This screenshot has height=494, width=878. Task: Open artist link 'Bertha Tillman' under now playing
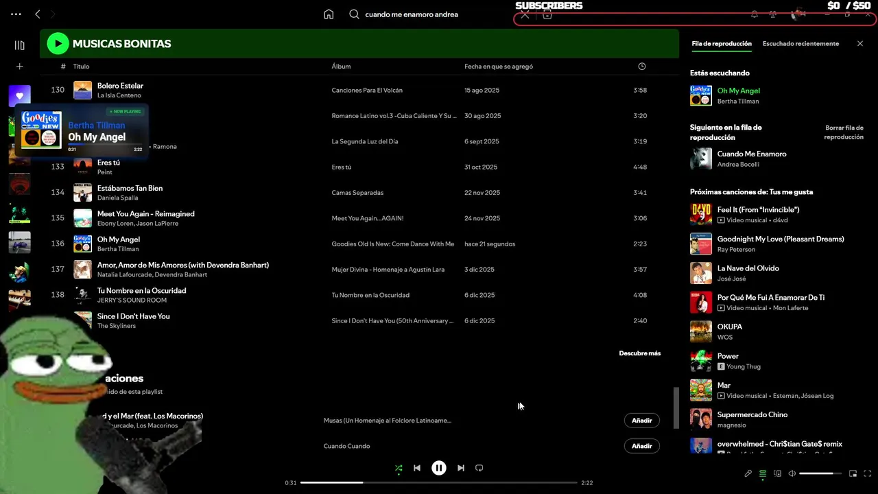click(738, 102)
